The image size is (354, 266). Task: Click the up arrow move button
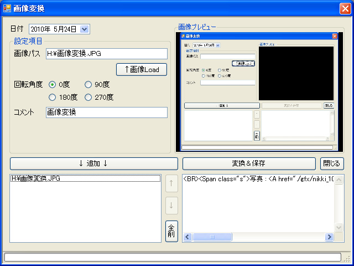tap(171, 185)
